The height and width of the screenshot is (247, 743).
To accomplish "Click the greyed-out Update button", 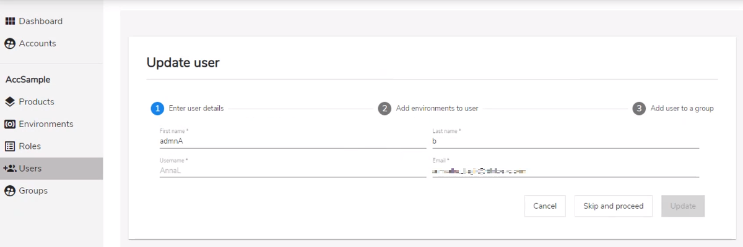I will [683, 206].
